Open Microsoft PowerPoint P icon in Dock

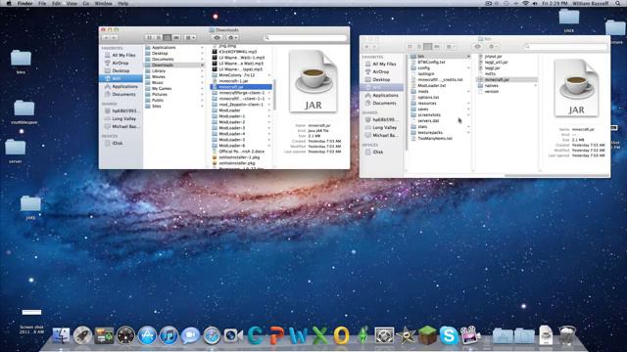pos(276,335)
